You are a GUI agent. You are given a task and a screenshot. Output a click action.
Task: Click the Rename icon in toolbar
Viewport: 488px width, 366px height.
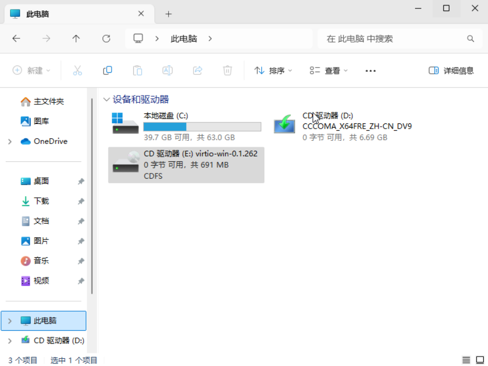point(167,70)
